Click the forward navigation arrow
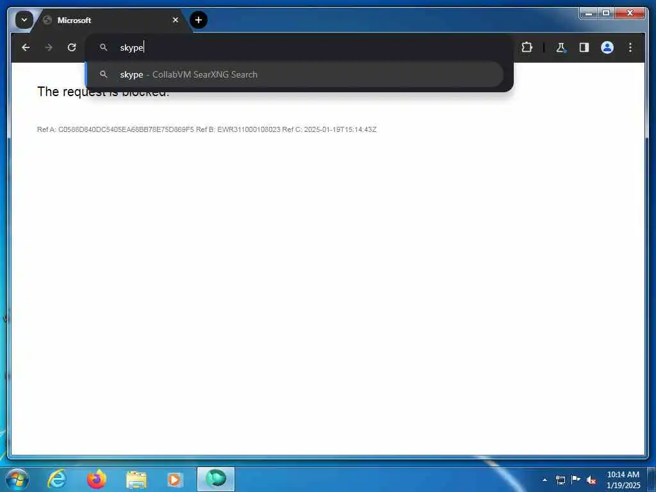This screenshot has height=492, width=656. click(x=49, y=47)
